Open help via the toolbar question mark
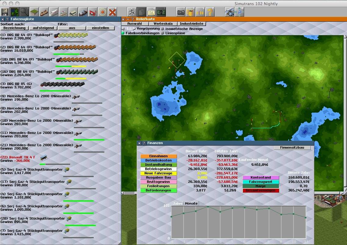This screenshot has height=245, width=347. click(x=210, y=12)
